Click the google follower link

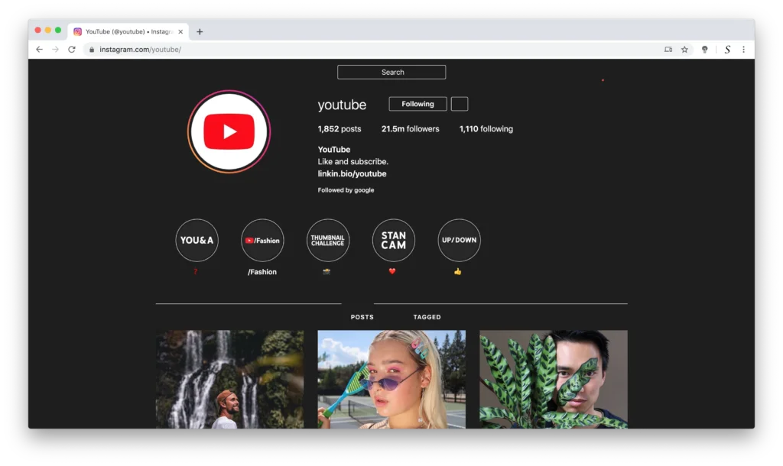(364, 190)
